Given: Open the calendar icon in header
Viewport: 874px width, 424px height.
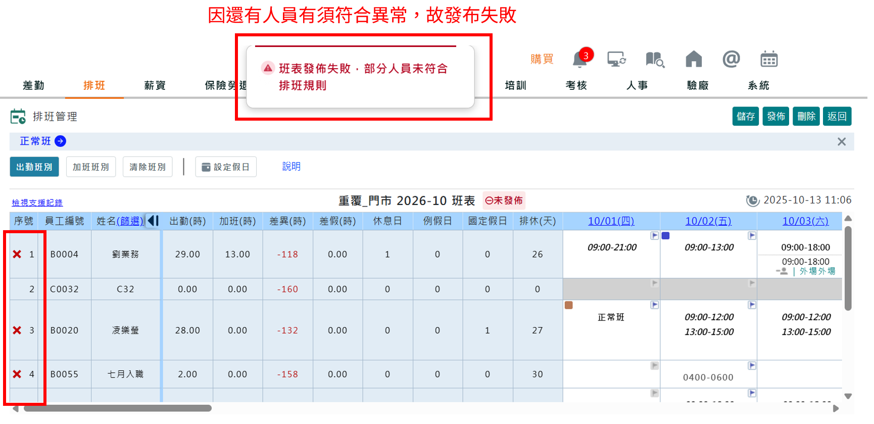Looking at the screenshot, I should 769,59.
